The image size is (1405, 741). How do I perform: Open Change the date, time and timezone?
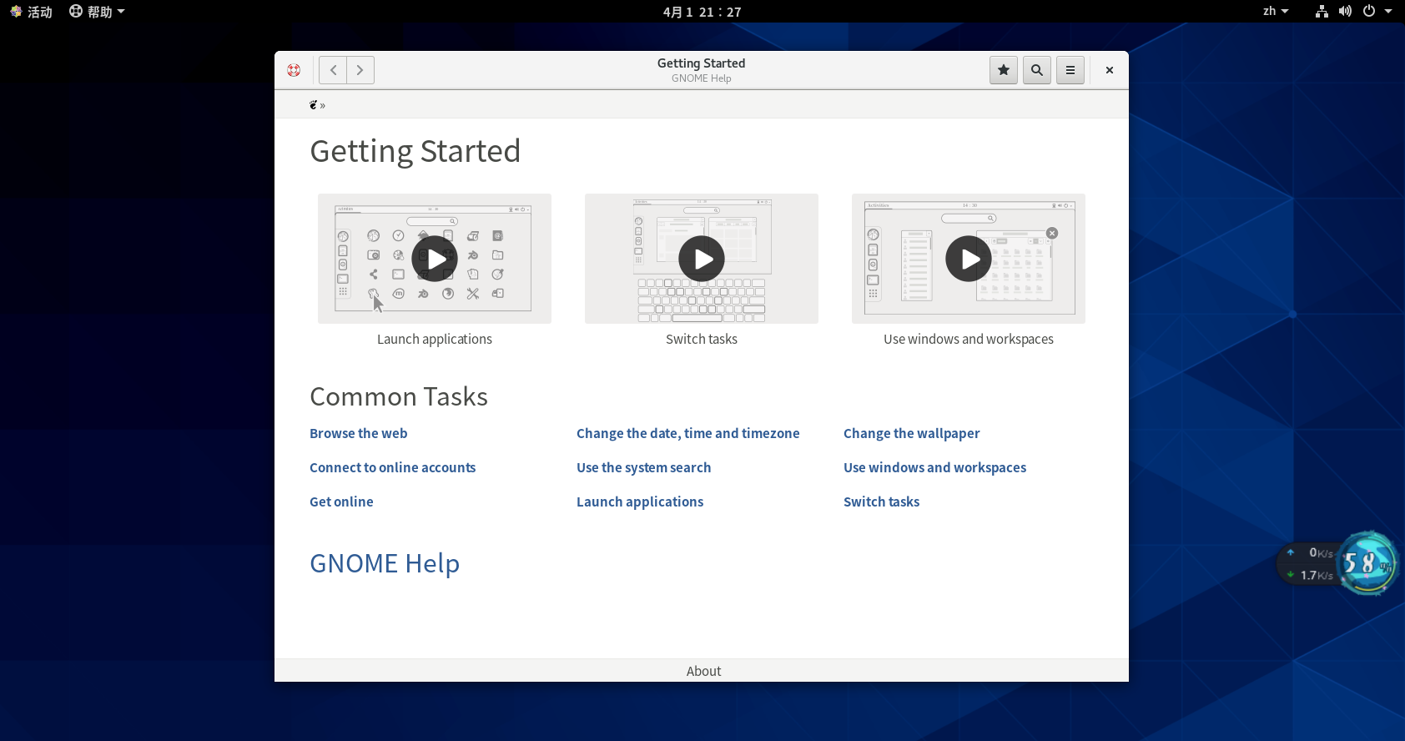tap(688, 433)
